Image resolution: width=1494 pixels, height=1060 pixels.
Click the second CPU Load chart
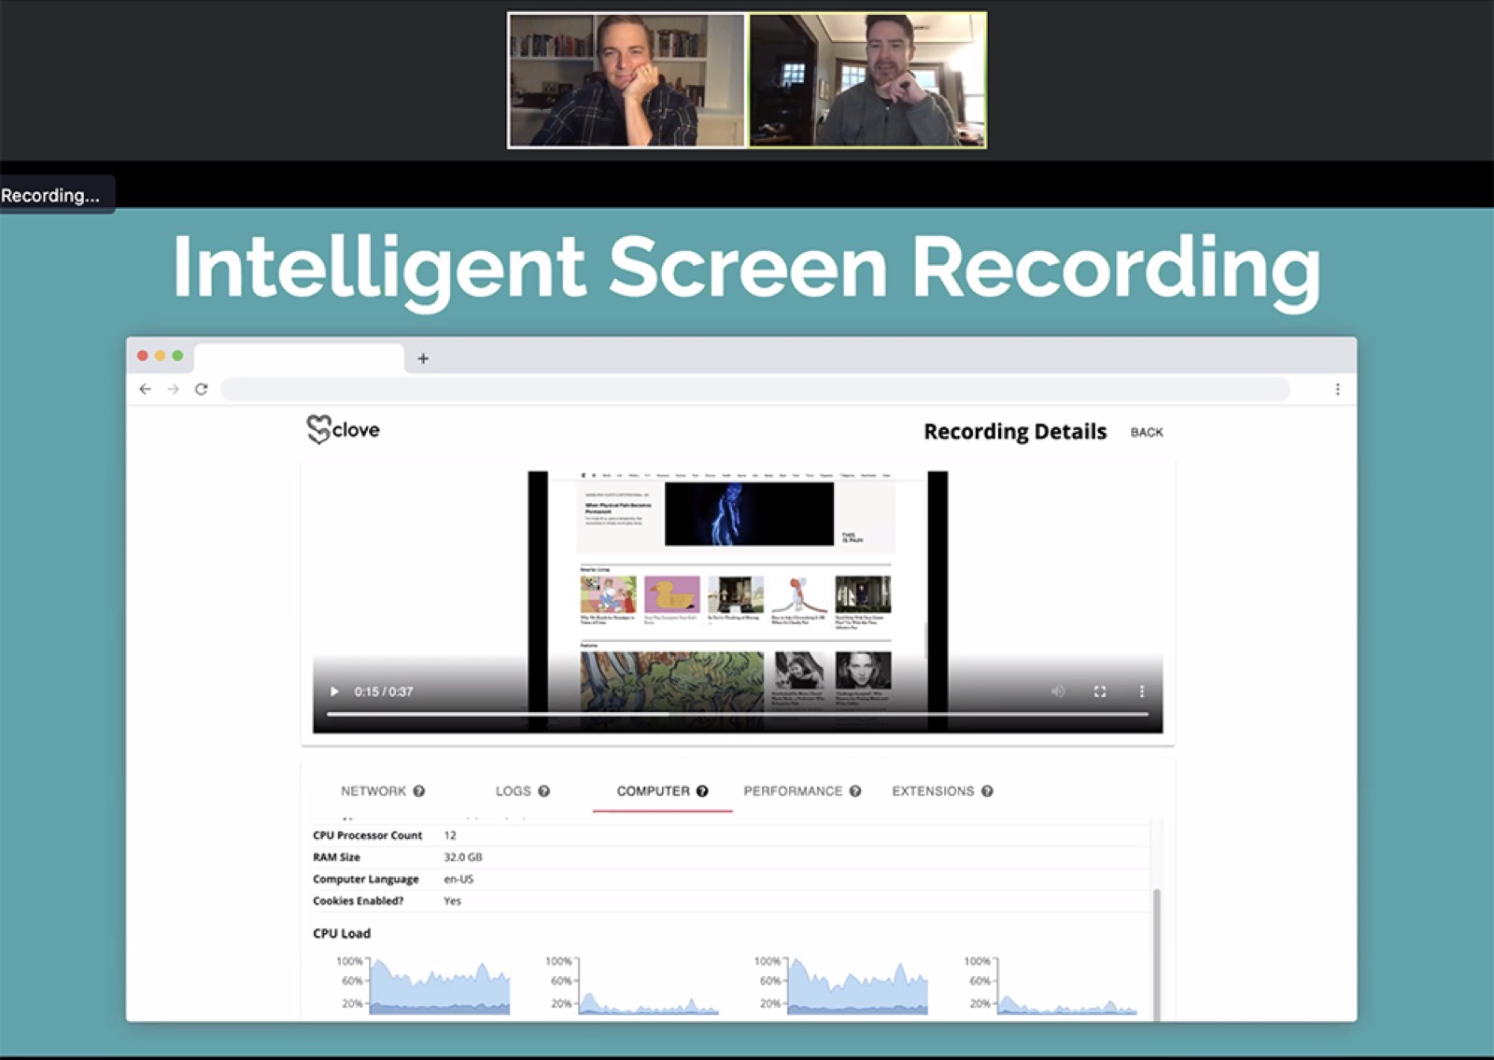pyautogui.click(x=633, y=985)
